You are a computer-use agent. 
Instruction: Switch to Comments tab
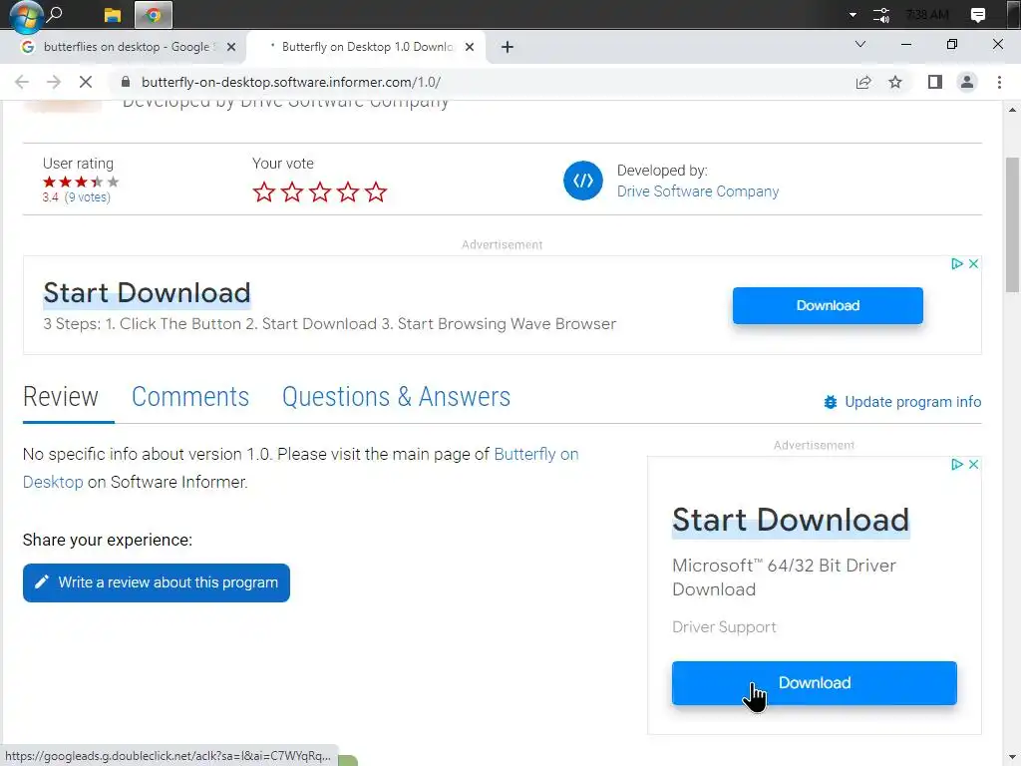click(x=190, y=397)
